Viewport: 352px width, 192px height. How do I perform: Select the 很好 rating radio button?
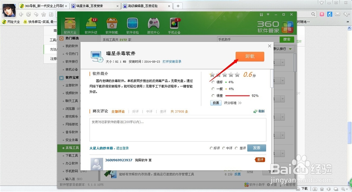point(213,82)
